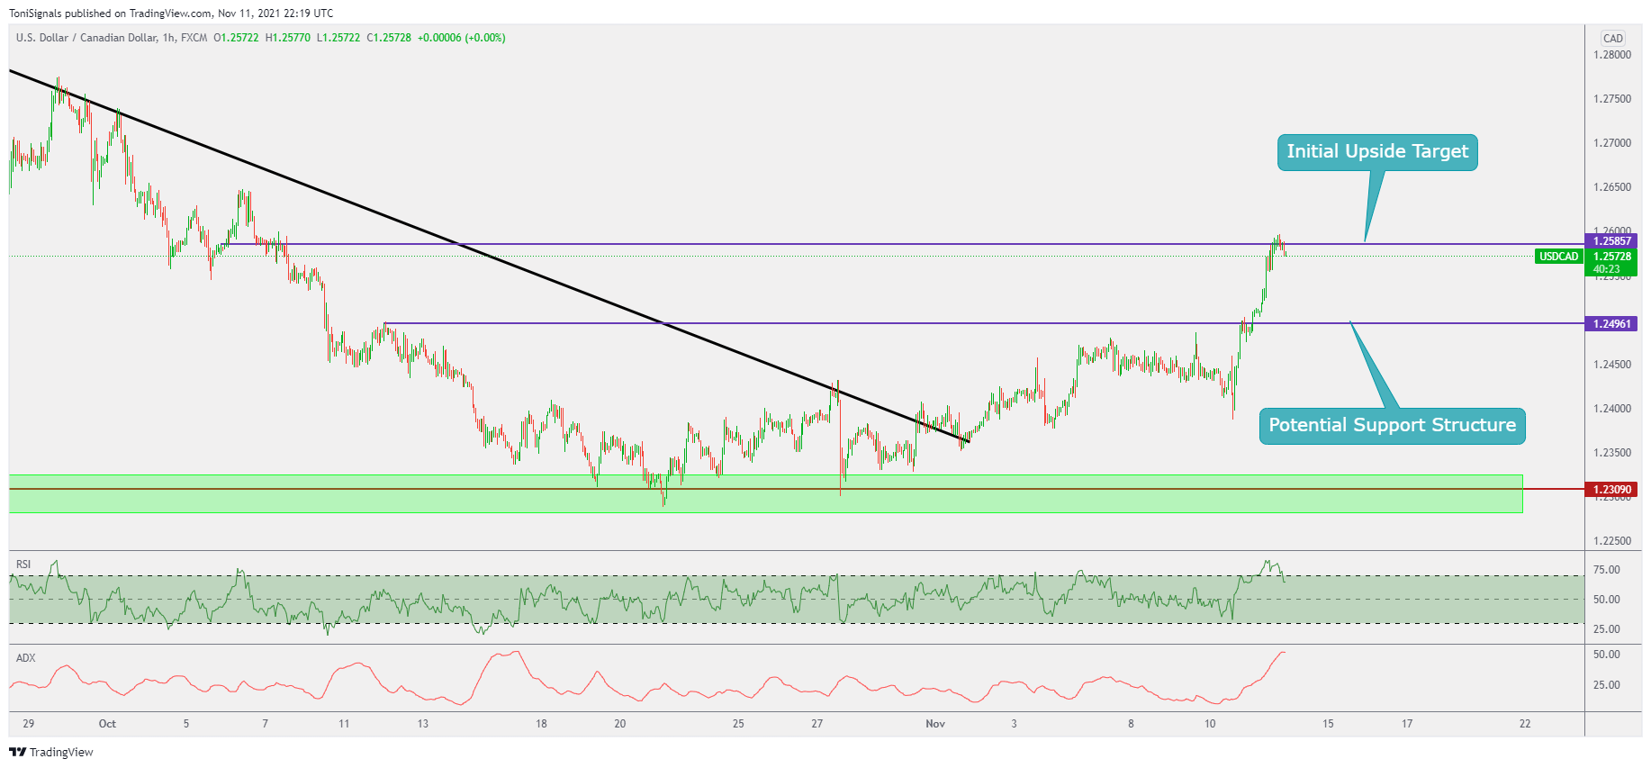Click the red 1.23090 price tag
The height and width of the screenshot is (768, 1651).
(1611, 490)
